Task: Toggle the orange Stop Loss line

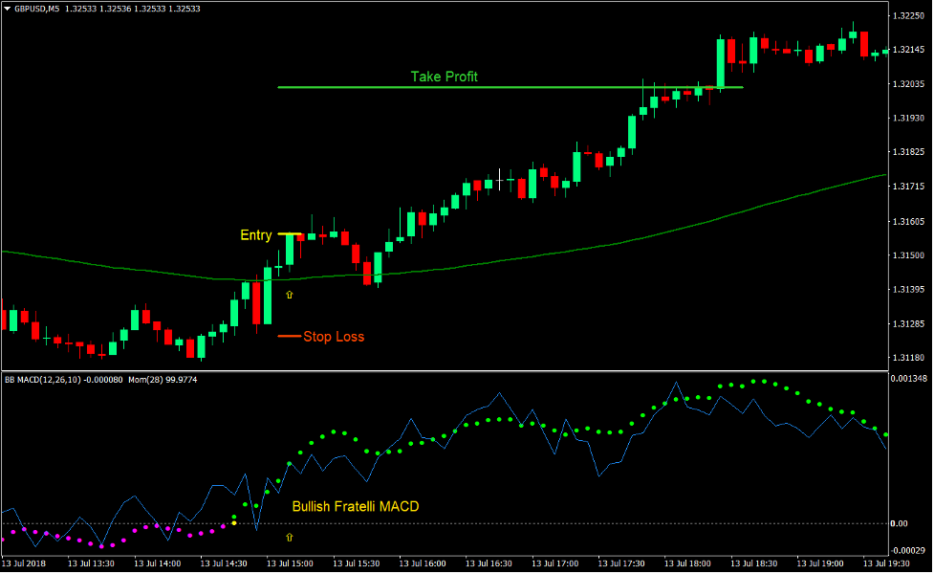Action: tap(286, 337)
